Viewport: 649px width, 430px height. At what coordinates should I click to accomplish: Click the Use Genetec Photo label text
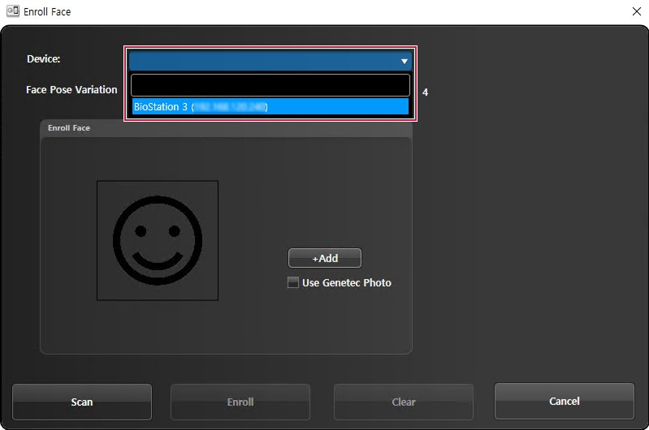click(x=347, y=282)
